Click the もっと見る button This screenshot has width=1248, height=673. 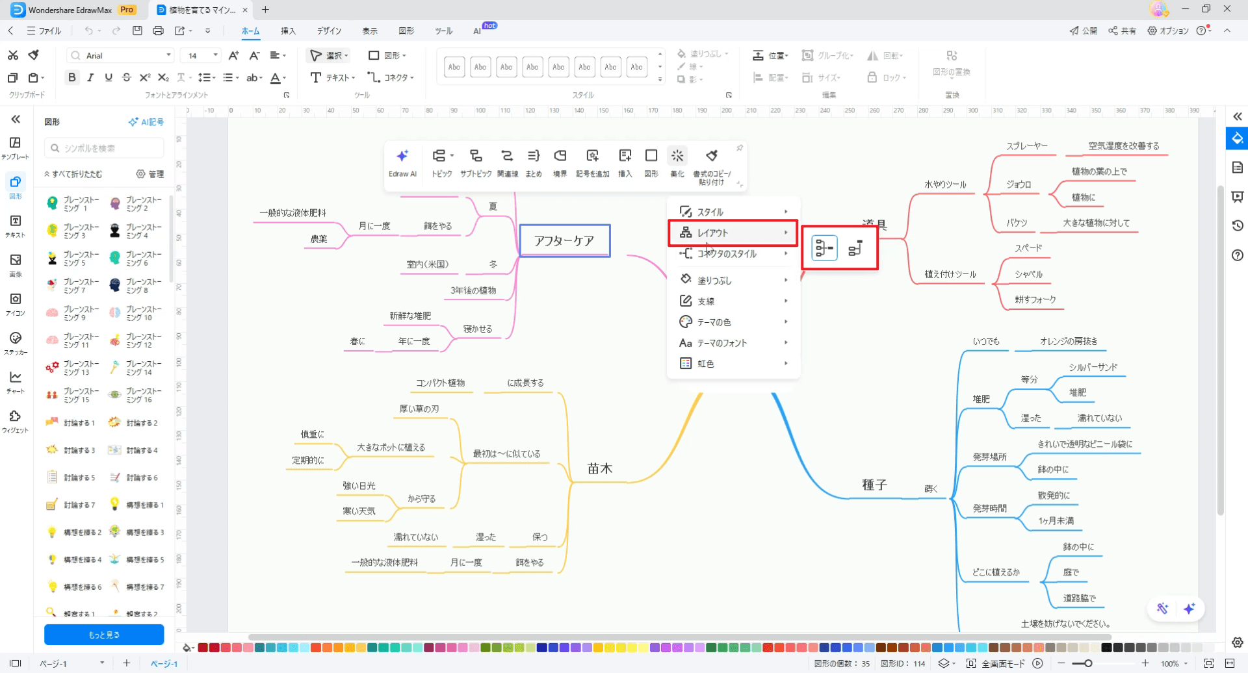click(x=104, y=635)
